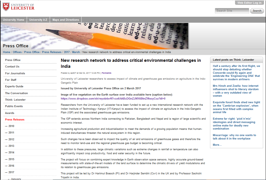Read the Concorde 'Engineering DNA' post
Viewport: 266px width, 180px height.
(x=236, y=73)
